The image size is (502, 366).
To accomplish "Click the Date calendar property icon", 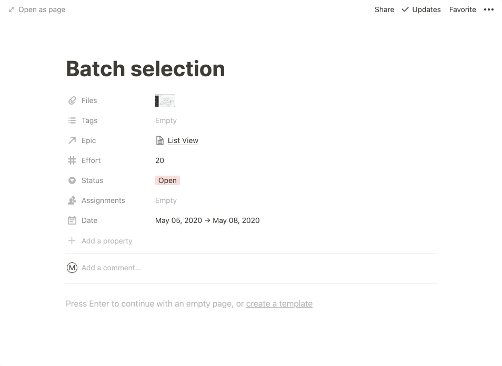I will tap(72, 220).
